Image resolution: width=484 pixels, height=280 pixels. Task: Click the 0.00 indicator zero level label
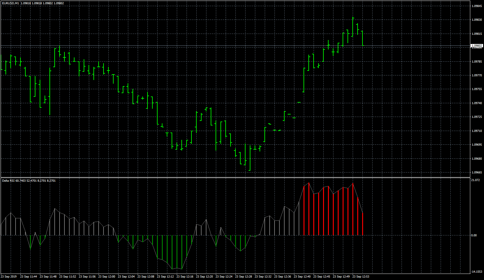(474, 235)
